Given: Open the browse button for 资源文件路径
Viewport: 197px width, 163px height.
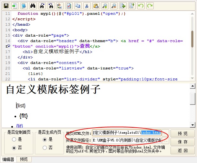Looking at the screenshot, I should 165,141.
